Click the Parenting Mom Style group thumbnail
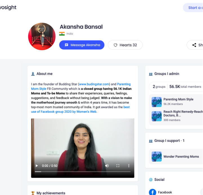The height and width of the screenshot is (195, 203). pyautogui.click(x=157, y=102)
